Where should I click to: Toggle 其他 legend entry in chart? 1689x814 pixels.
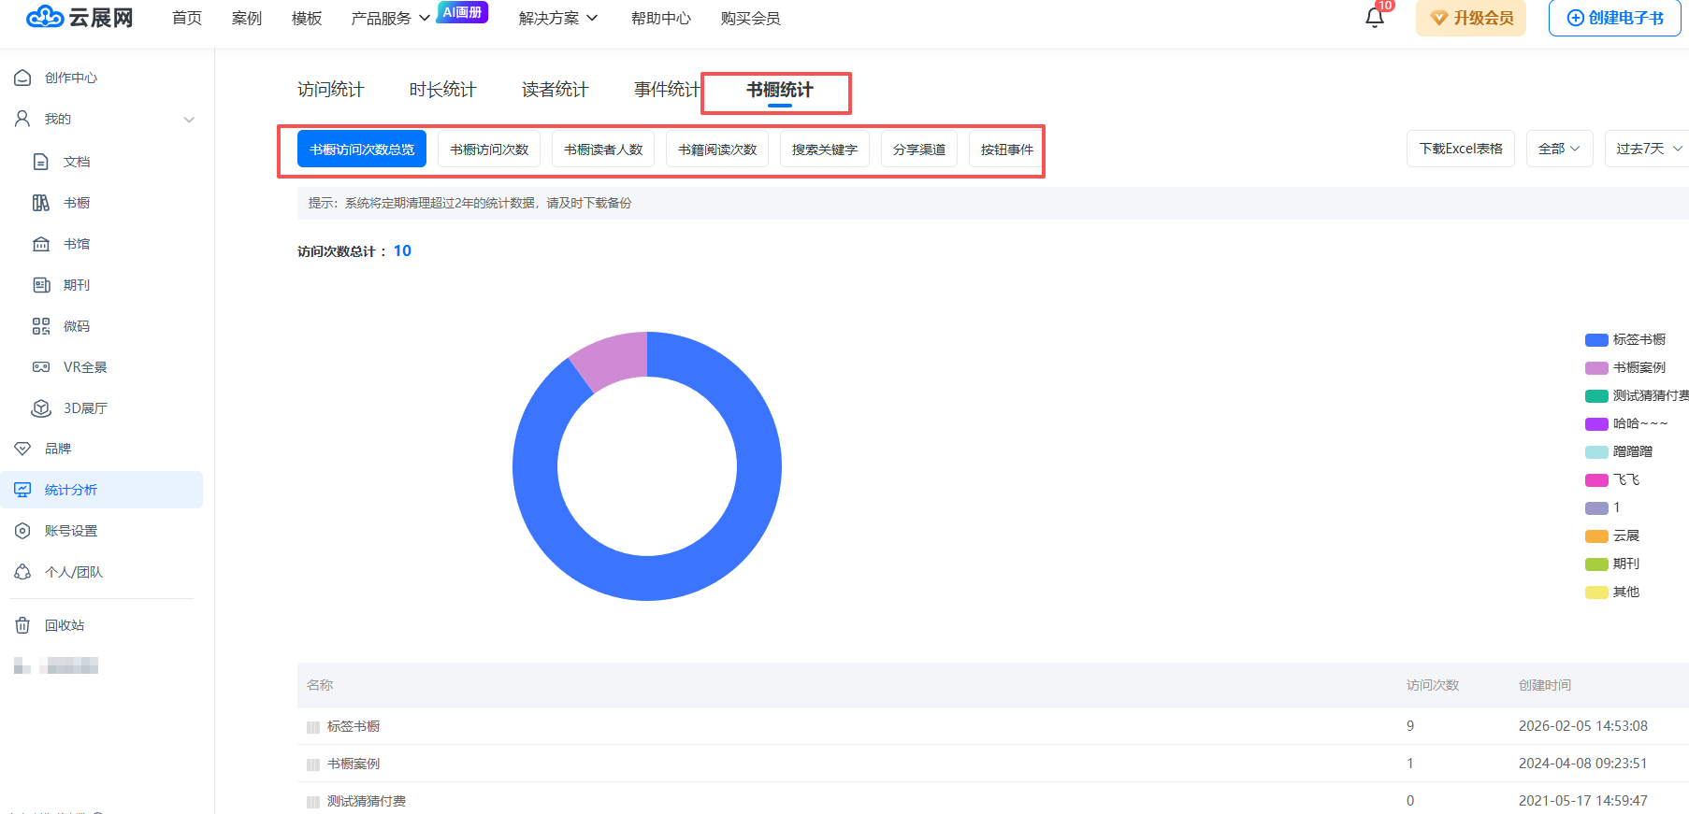1612,592
